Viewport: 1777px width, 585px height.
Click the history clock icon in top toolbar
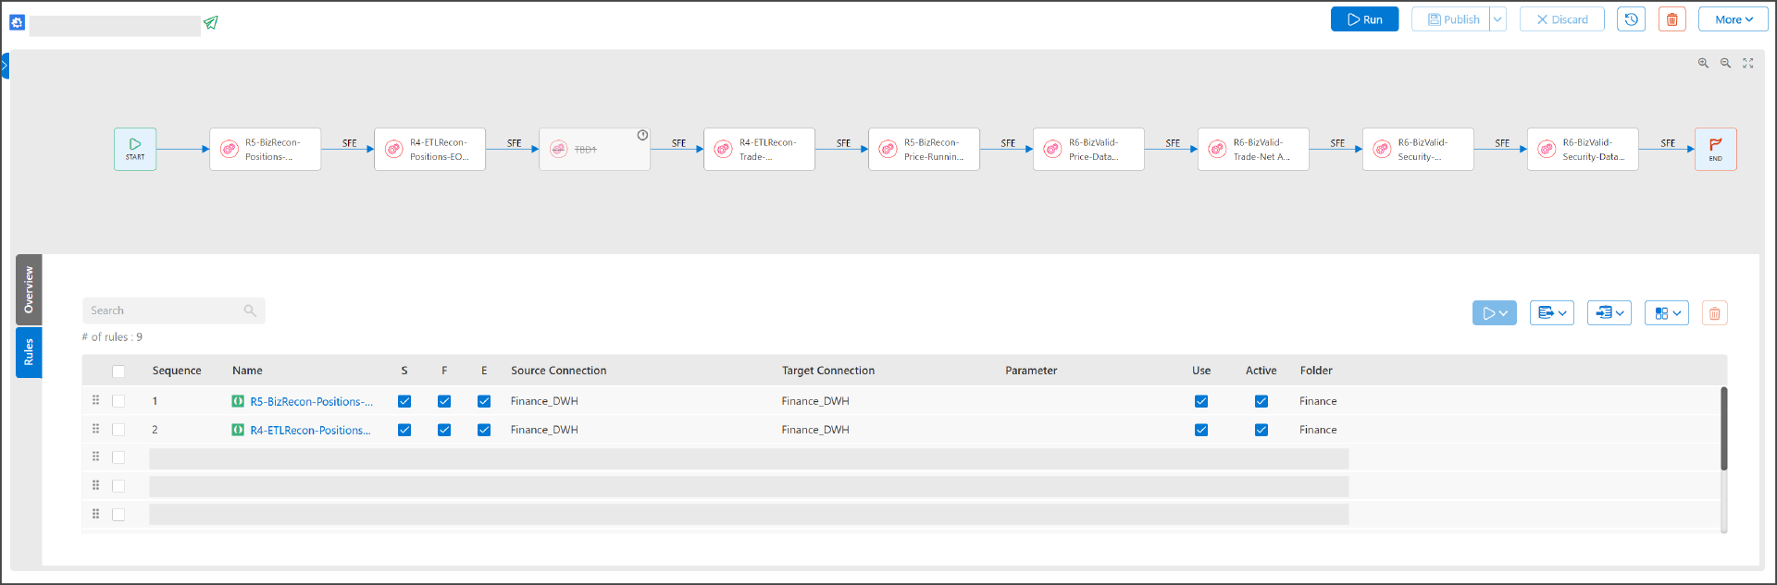pos(1631,19)
